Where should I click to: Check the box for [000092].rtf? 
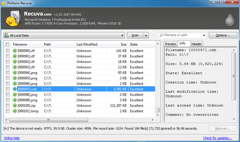(8, 61)
